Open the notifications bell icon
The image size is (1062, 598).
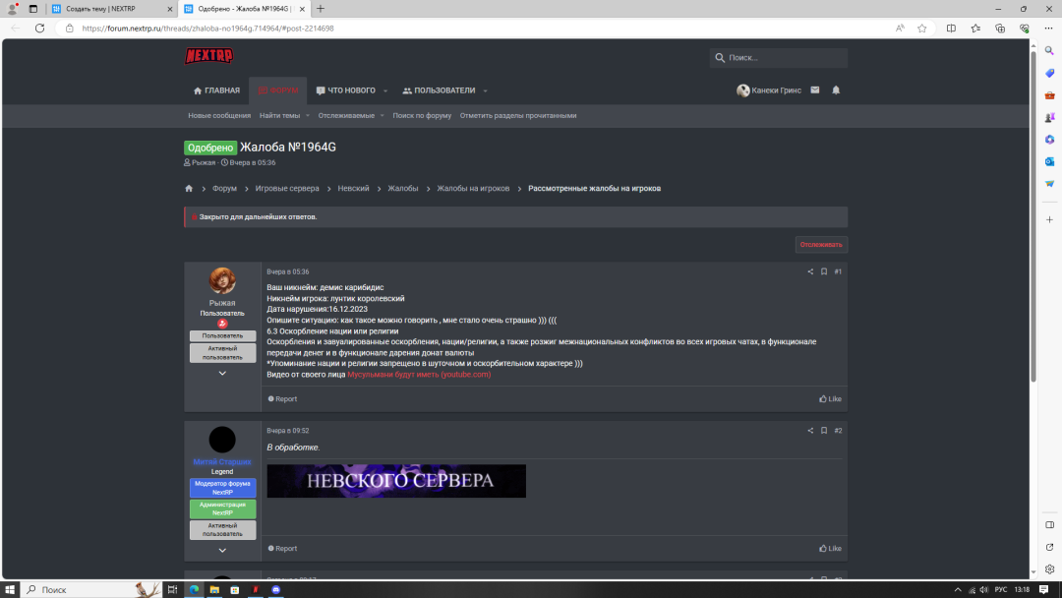(836, 90)
